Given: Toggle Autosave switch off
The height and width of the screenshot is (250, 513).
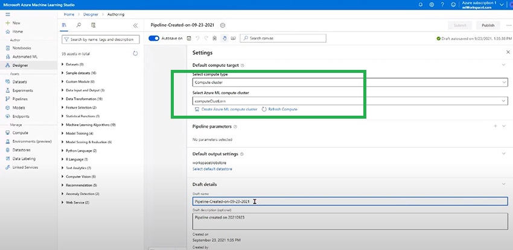Looking at the screenshot, I should (x=154, y=38).
